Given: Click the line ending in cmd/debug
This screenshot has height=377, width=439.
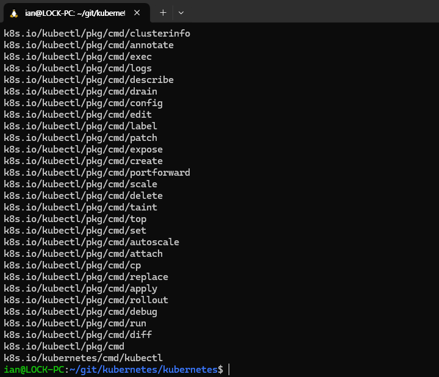Looking at the screenshot, I should click(x=80, y=312).
